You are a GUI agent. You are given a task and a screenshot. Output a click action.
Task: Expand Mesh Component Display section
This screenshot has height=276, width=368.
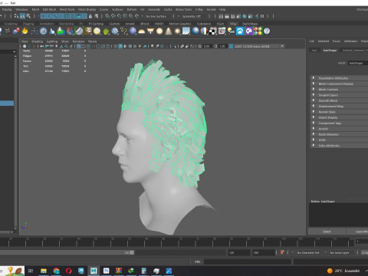coord(339,84)
